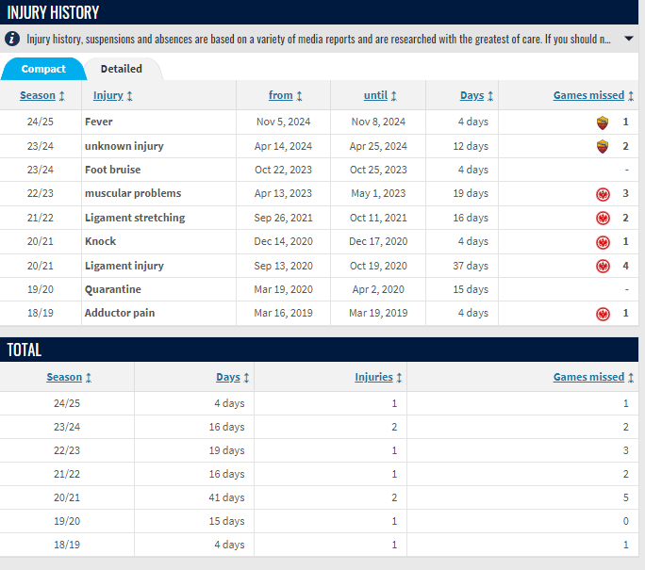645x570 pixels.
Task: Click Frankfurt crest in Knock row
Action: click(x=603, y=242)
